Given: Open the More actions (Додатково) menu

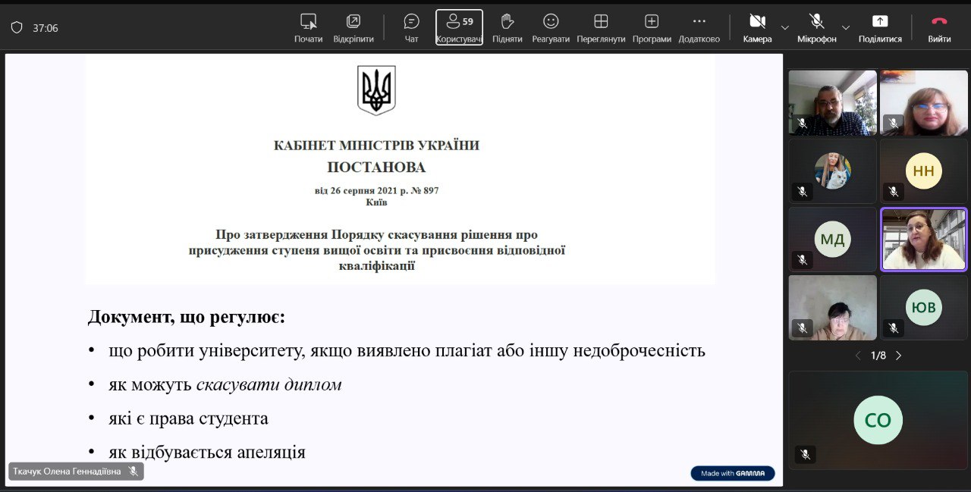Looking at the screenshot, I should point(699,27).
